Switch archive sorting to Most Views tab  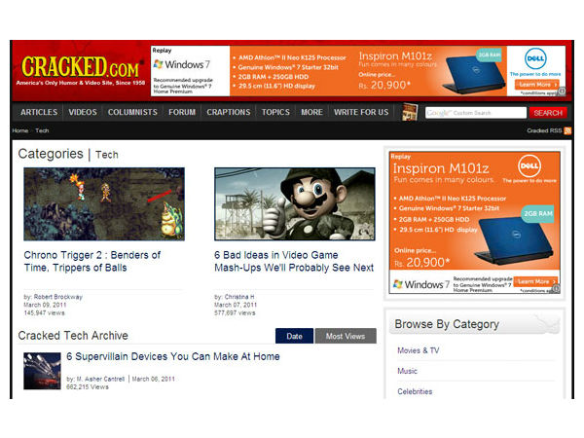345,336
